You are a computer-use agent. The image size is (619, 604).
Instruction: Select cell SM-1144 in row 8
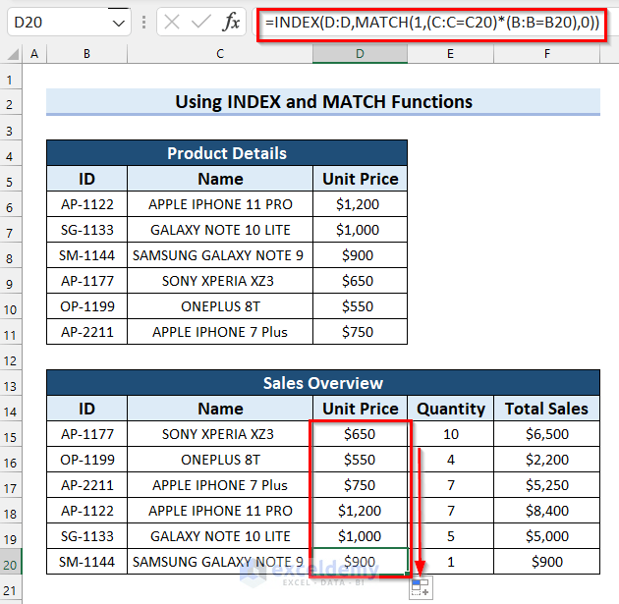(86, 255)
